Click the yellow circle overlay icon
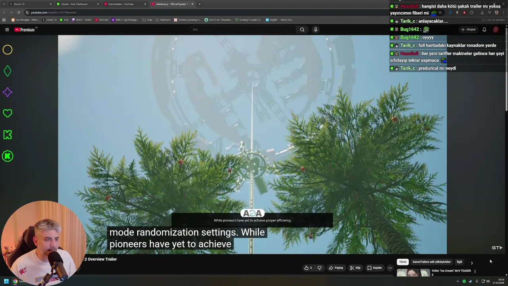 [8, 50]
